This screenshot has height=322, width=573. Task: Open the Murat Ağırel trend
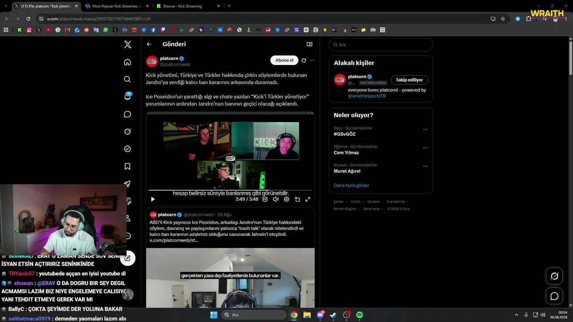pos(347,171)
